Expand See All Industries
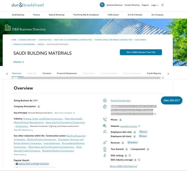This screenshot has width=187, height=171. [x=23, y=130]
